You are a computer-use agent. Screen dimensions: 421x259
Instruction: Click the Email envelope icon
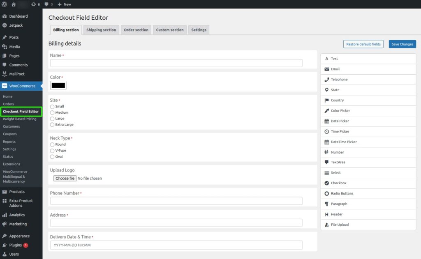click(326, 69)
